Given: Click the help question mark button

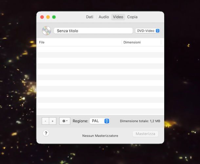Looking at the screenshot, I should coord(46,133).
